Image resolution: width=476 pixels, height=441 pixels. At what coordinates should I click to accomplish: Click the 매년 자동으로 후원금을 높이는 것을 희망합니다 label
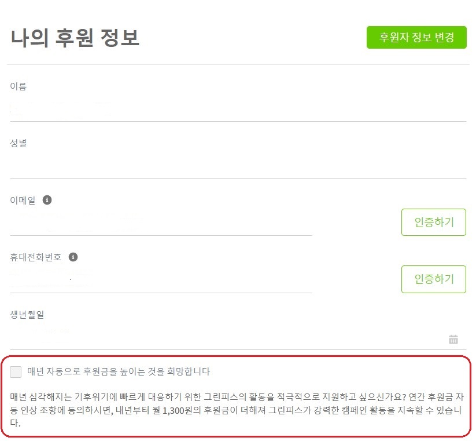(119, 371)
